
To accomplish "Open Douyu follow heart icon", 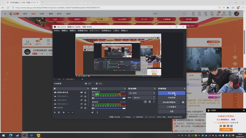I will 199,13.
